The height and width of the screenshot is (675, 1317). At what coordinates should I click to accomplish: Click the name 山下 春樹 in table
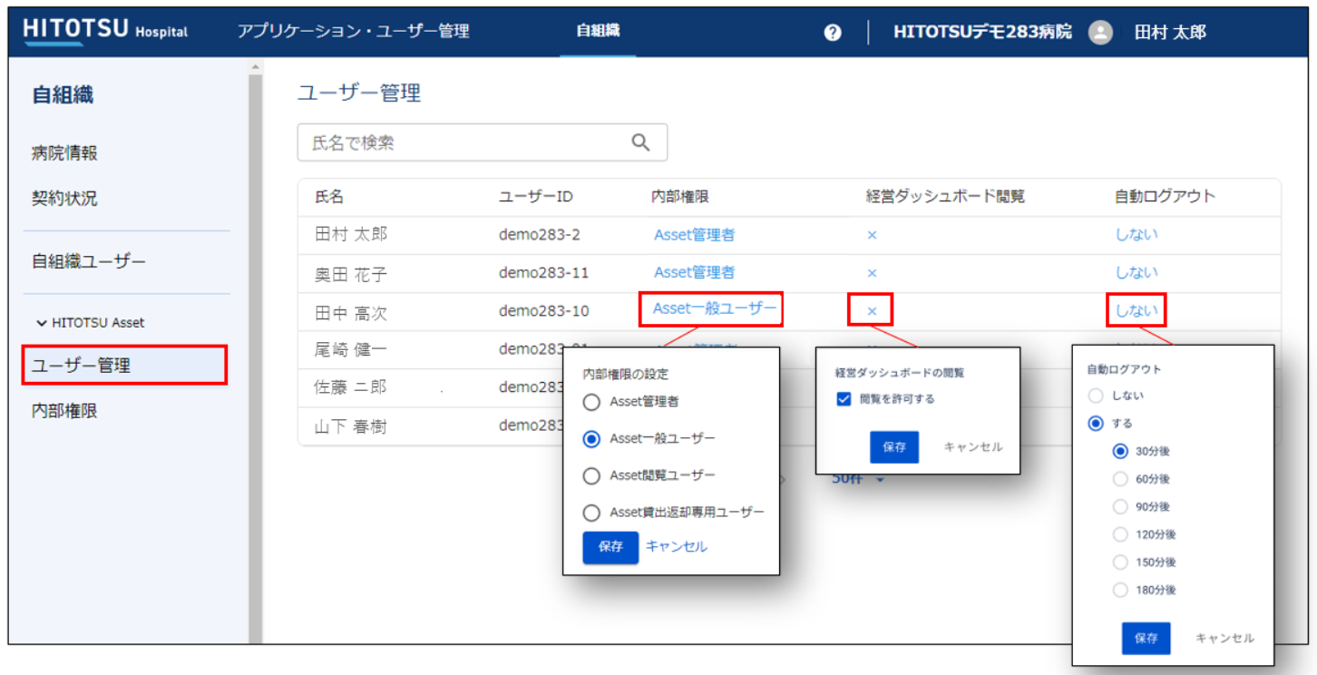click(351, 426)
